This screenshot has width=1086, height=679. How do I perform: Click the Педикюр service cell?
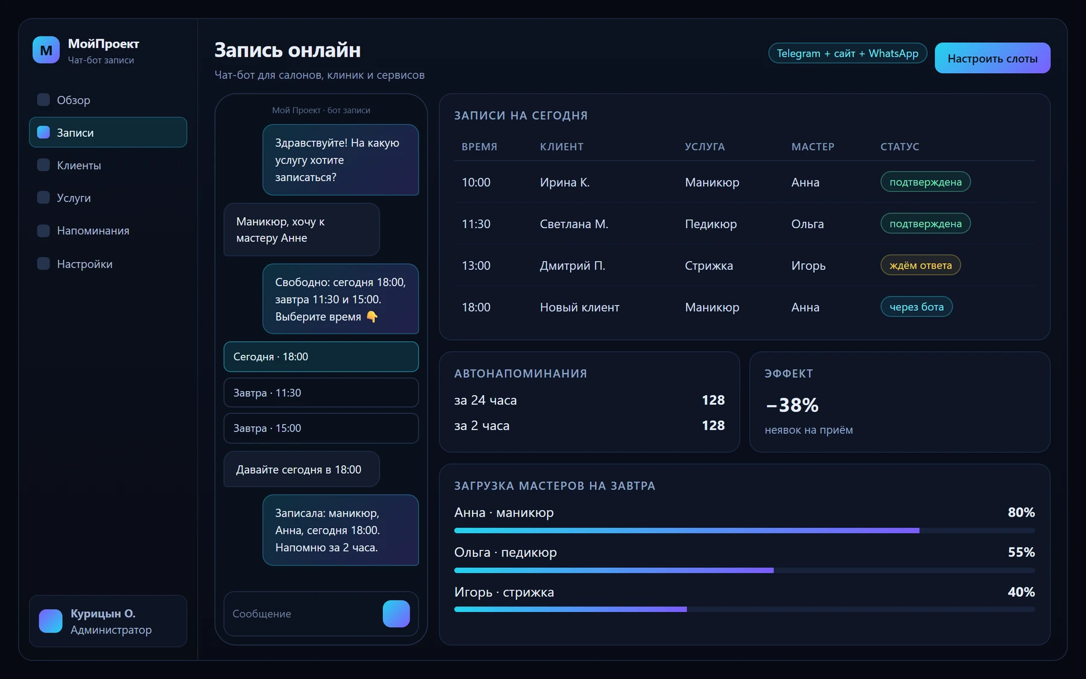tap(711, 224)
